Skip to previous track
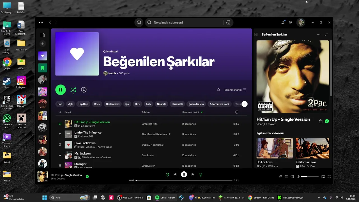Screen dimensions: 359x202 (x=175, y=174)
